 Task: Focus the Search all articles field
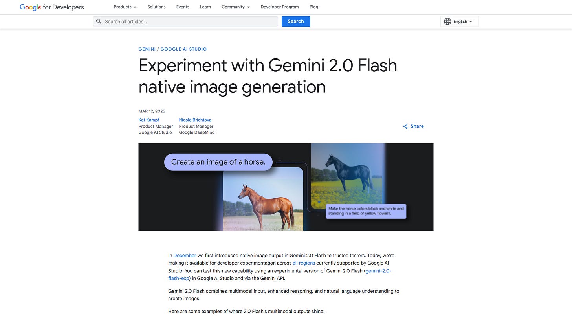(x=185, y=22)
